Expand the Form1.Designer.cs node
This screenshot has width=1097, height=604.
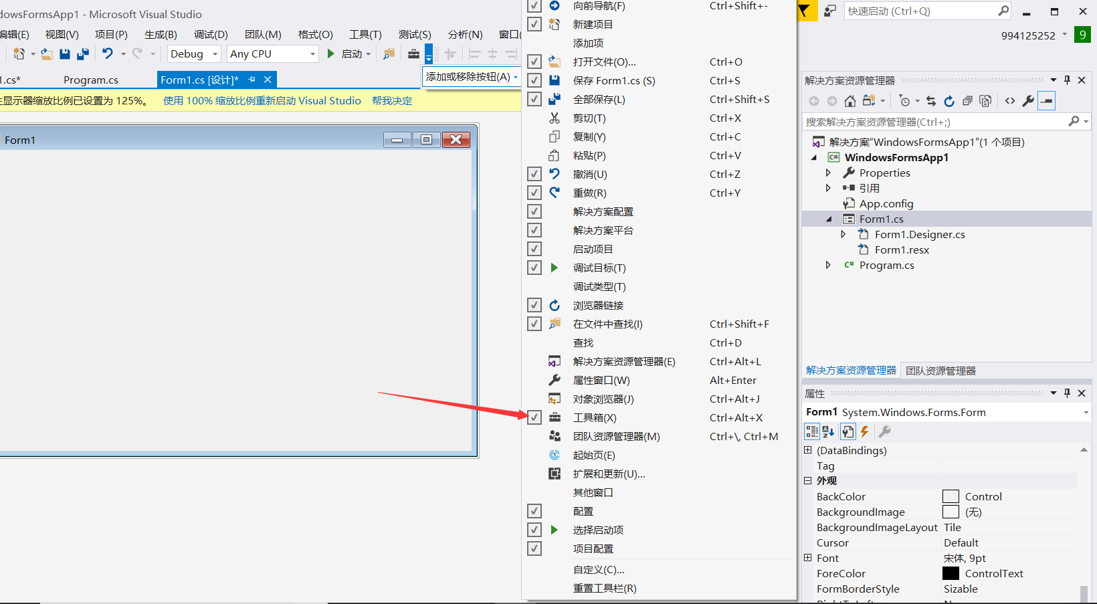coord(843,234)
